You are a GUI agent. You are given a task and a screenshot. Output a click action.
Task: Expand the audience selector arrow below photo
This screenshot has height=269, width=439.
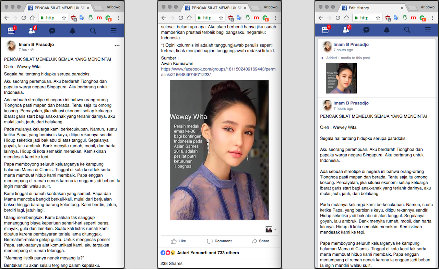(275, 230)
